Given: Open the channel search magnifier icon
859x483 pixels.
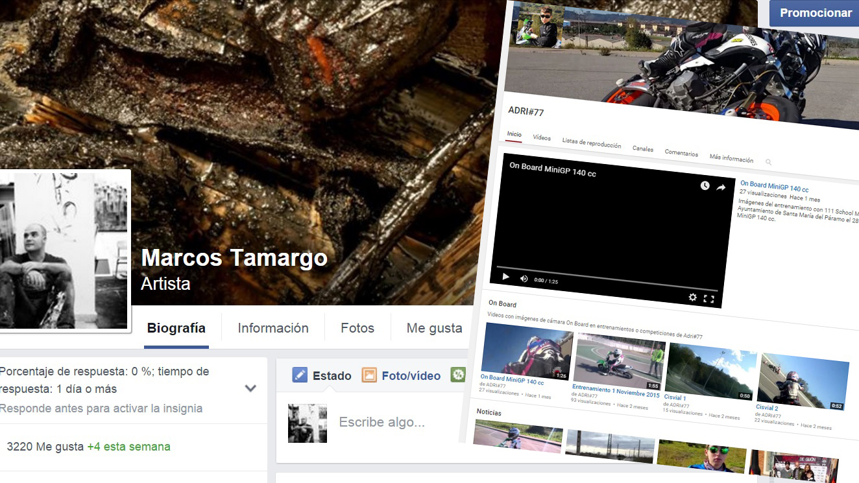Looking at the screenshot, I should pyautogui.click(x=768, y=162).
